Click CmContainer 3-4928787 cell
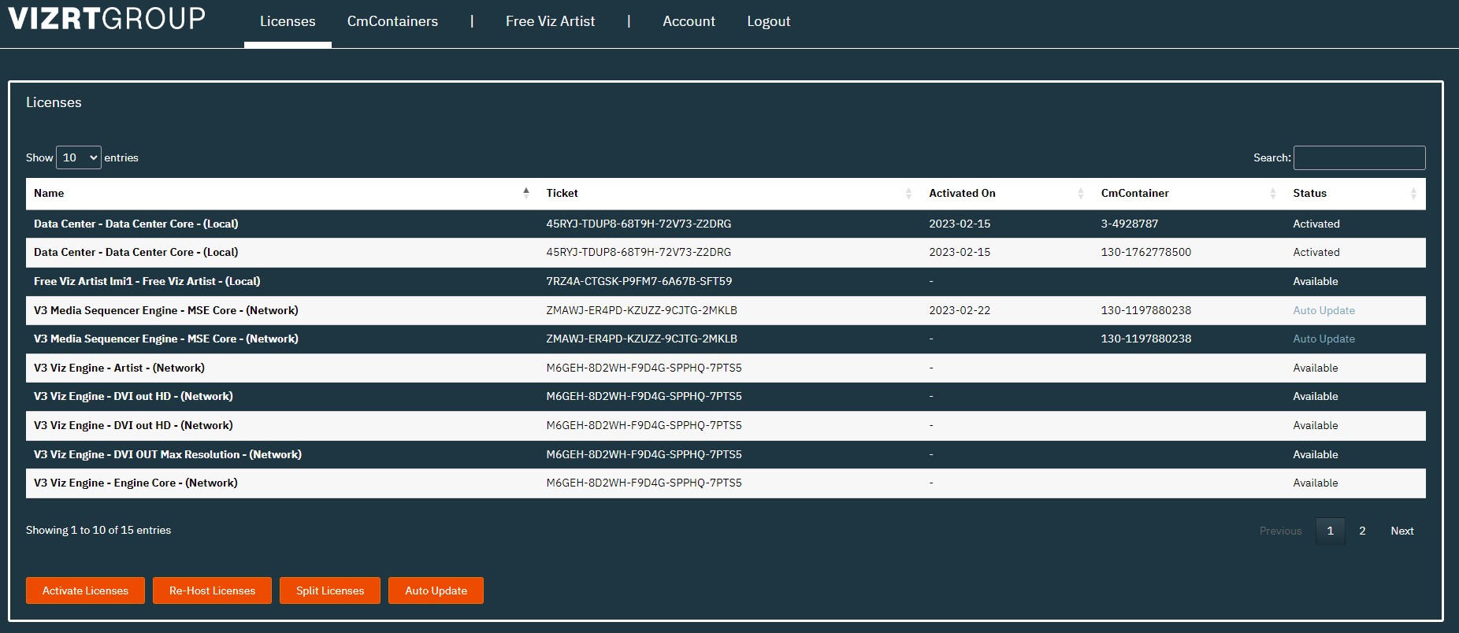 pos(1130,224)
